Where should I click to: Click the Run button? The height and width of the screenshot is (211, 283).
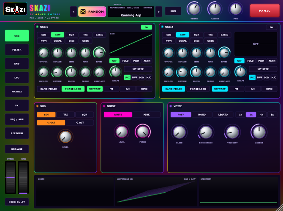pos(173,11)
